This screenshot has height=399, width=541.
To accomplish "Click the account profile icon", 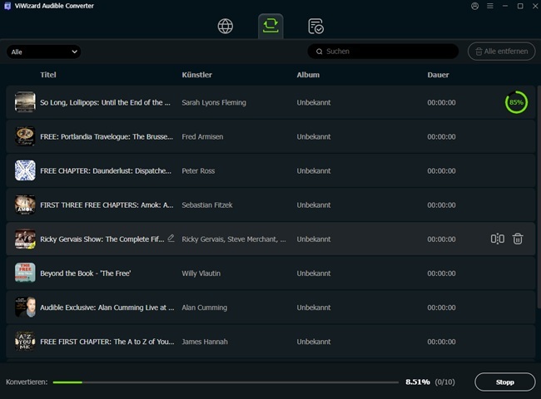I will tap(474, 6).
